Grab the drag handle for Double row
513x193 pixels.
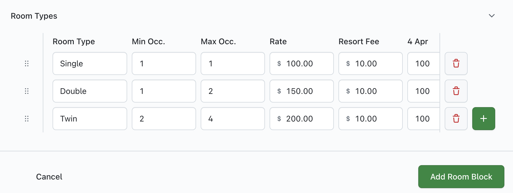point(27,91)
